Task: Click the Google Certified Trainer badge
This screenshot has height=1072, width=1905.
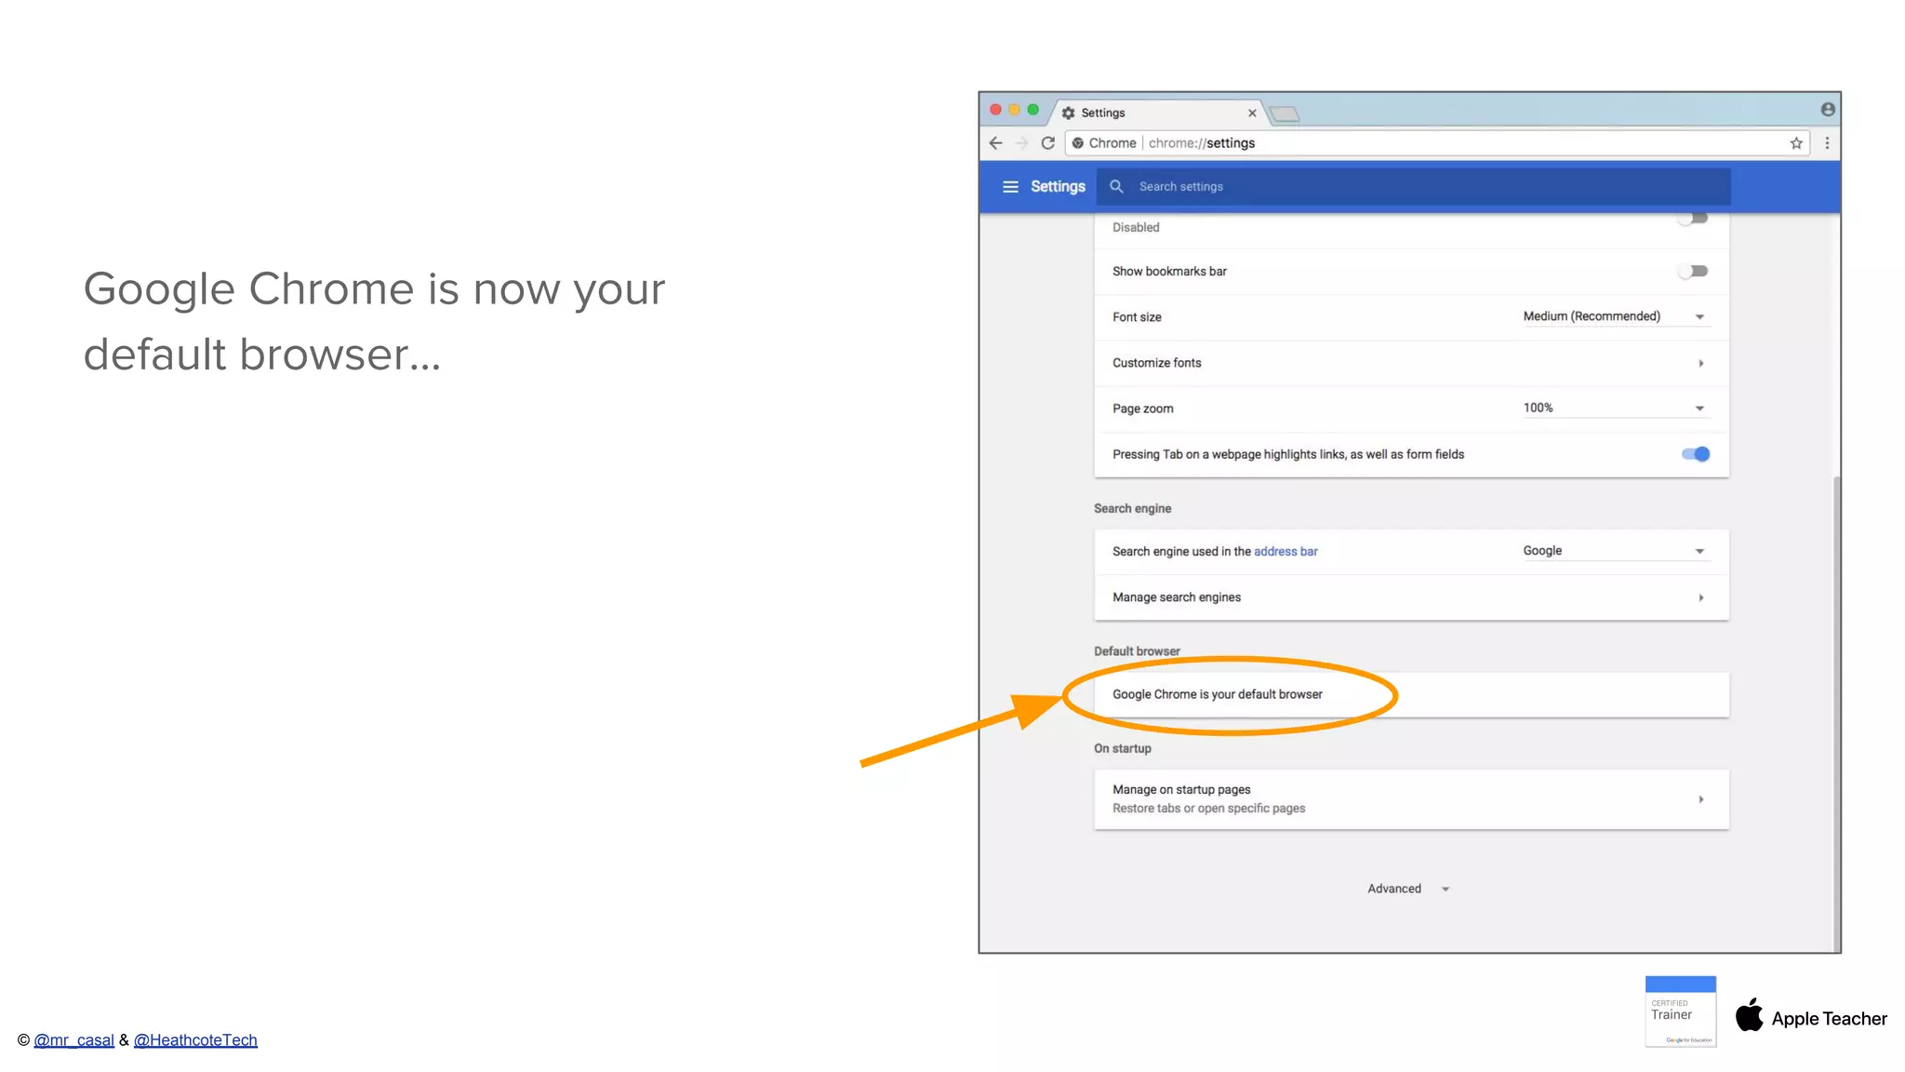Action: (1680, 1012)
